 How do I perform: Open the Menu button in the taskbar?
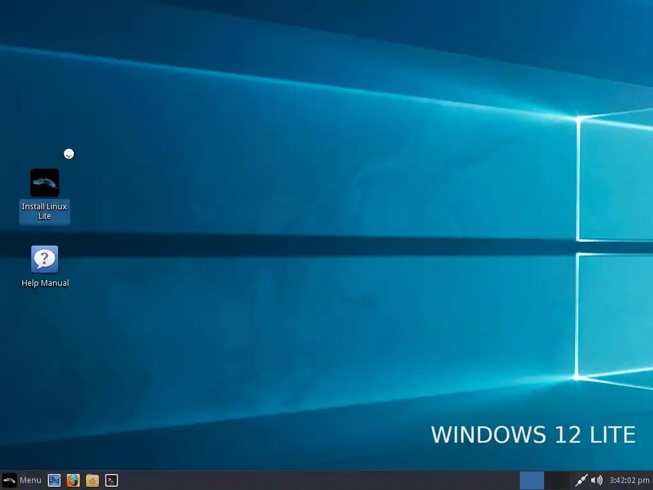22,480
